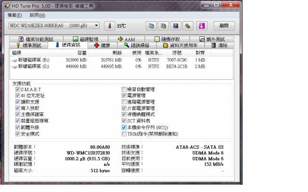Toggle the 韌體升級 checkbox

pos(18,127)
